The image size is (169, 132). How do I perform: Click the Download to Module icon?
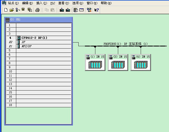(62, 10)
